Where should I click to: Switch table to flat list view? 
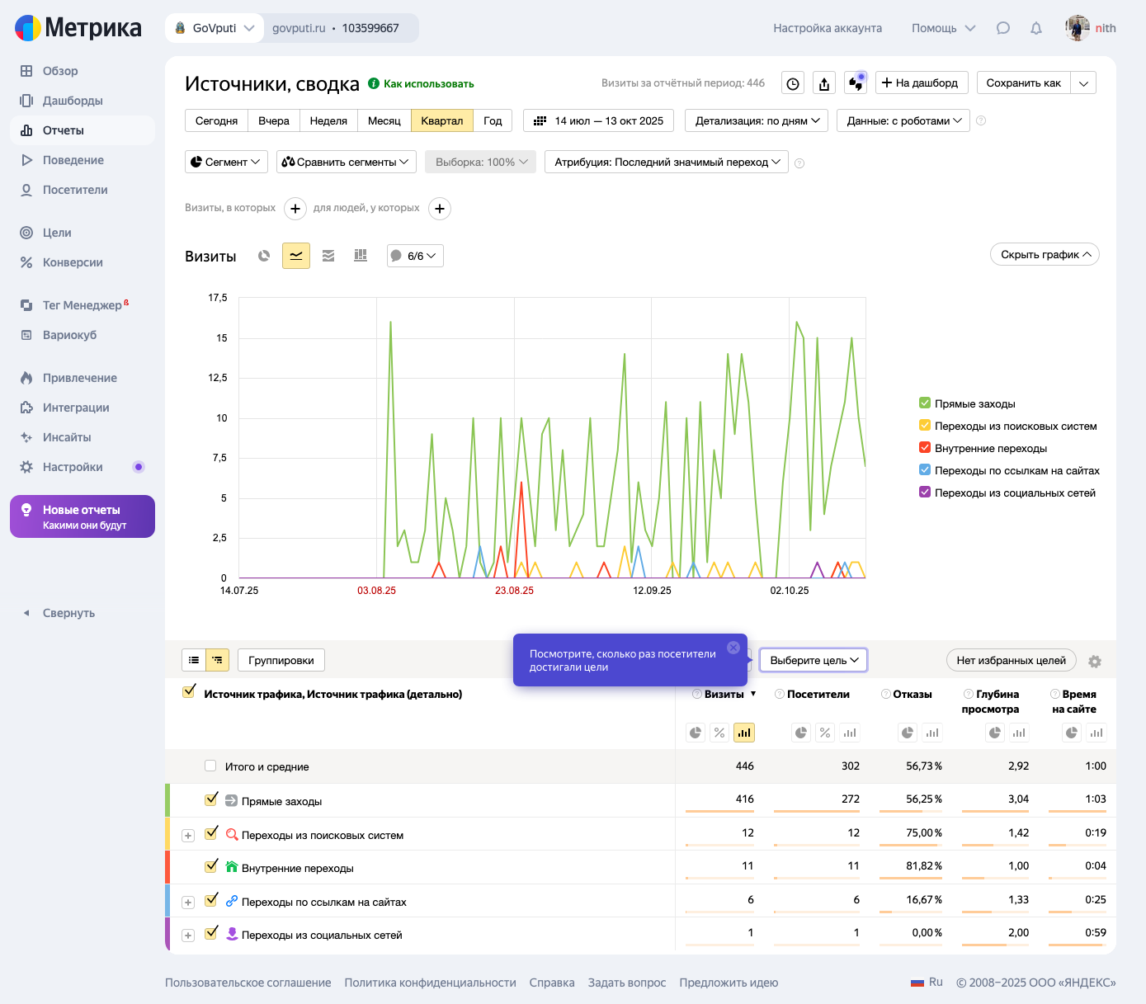click(194, 660)
